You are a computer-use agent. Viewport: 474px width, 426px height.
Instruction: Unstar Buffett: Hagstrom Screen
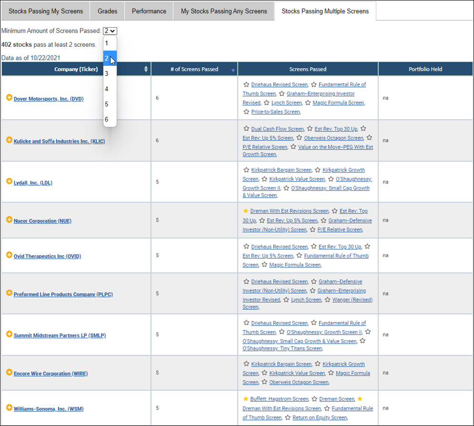pos(246,399)
